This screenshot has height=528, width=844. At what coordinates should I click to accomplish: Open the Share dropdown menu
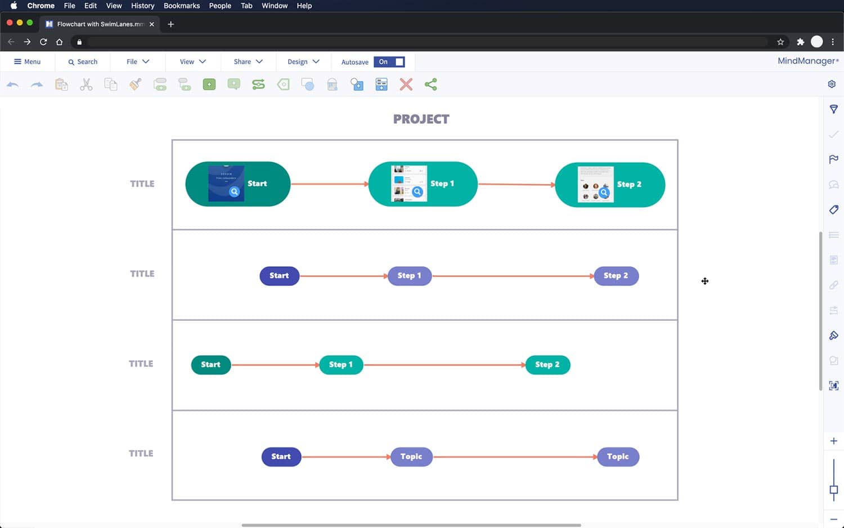[248, 62]
